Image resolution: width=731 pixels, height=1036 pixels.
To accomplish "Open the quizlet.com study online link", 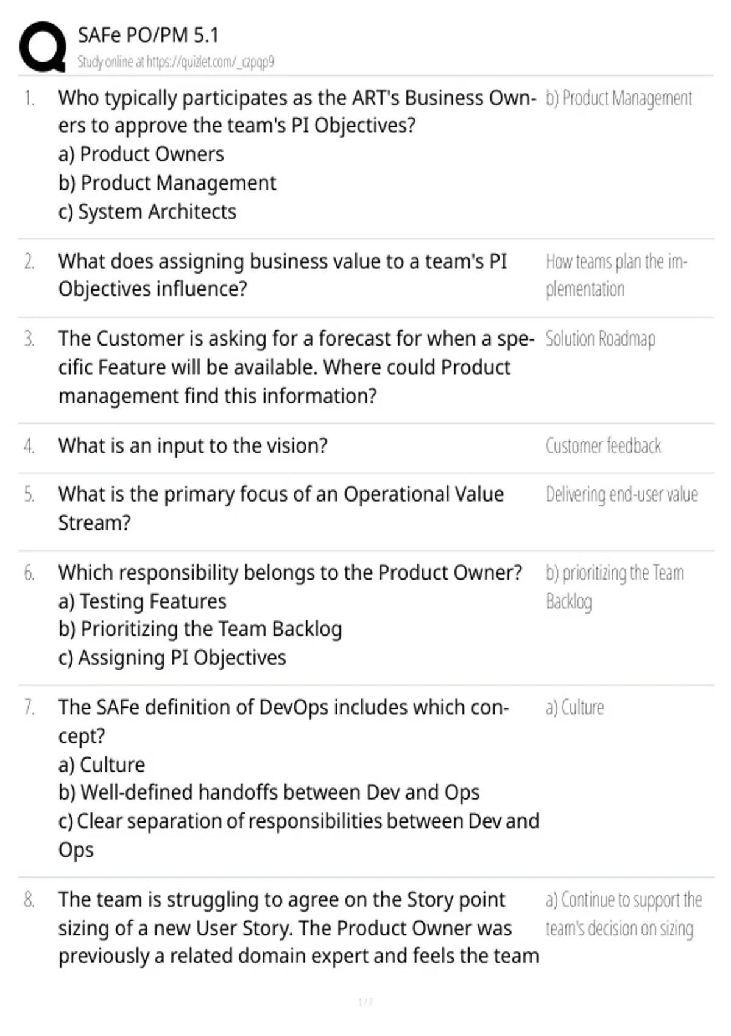I will 175,62.
